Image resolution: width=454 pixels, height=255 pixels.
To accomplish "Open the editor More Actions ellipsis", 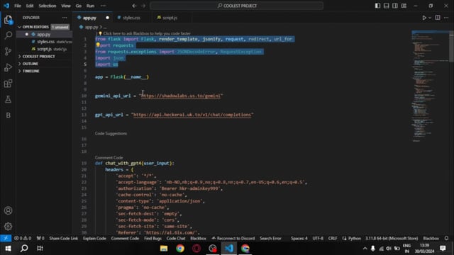I will (x=446, y=18).
